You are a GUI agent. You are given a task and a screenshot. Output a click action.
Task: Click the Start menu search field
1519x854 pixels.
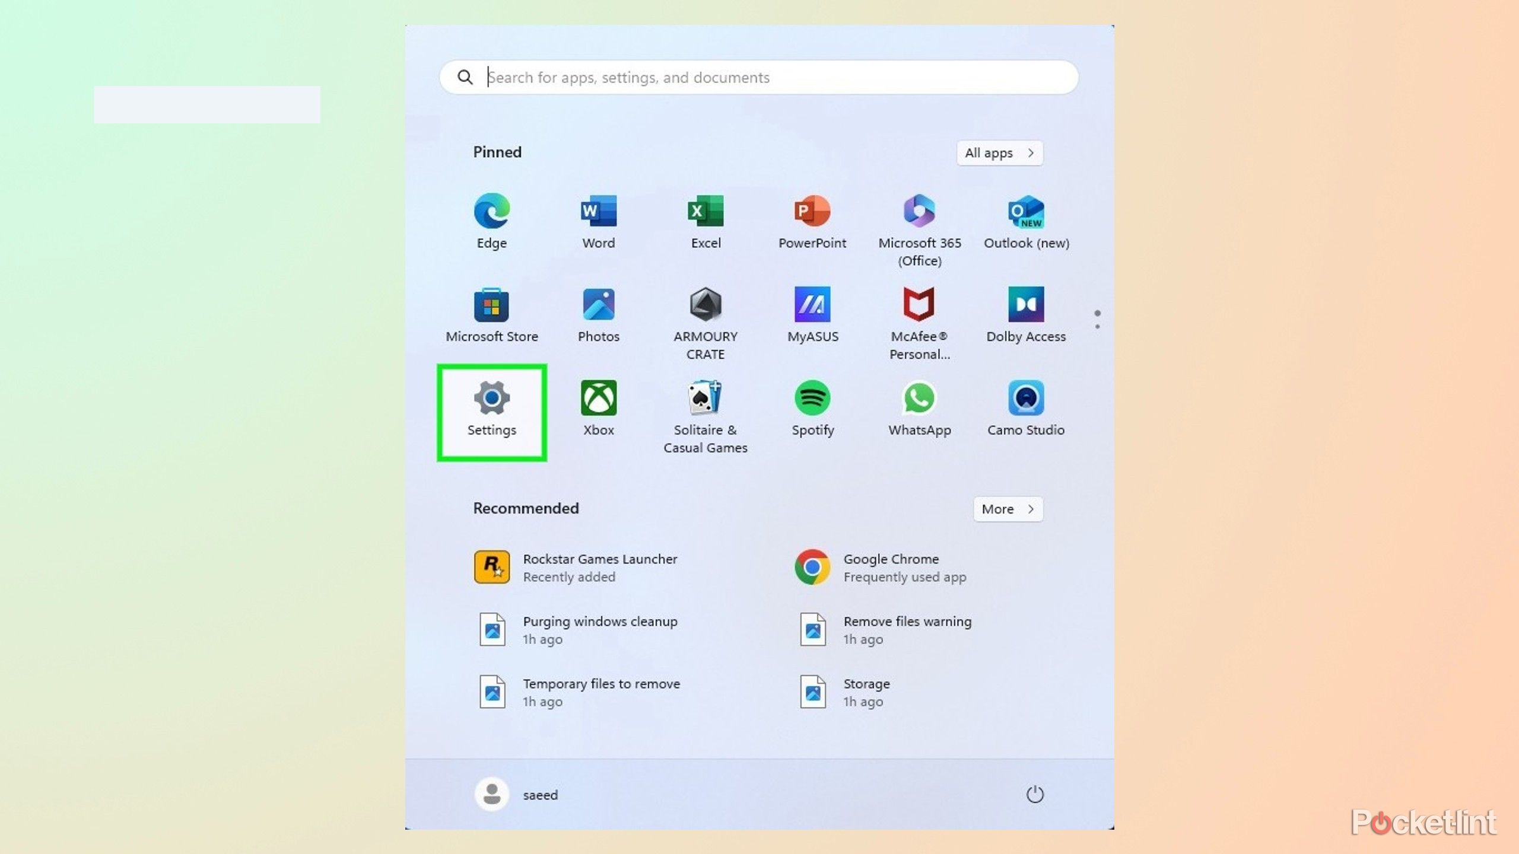(758, 77)
